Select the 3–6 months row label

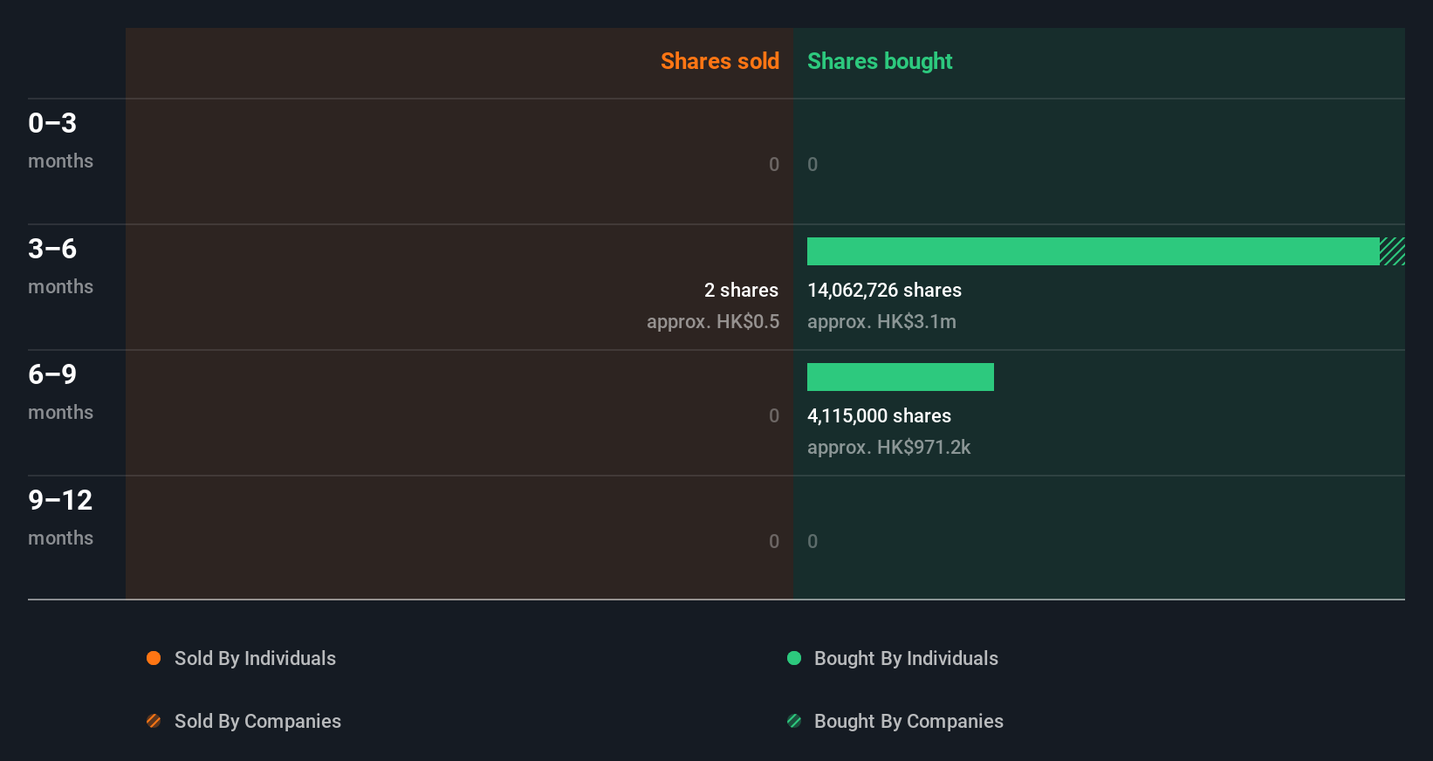click(x=60, y=266)
